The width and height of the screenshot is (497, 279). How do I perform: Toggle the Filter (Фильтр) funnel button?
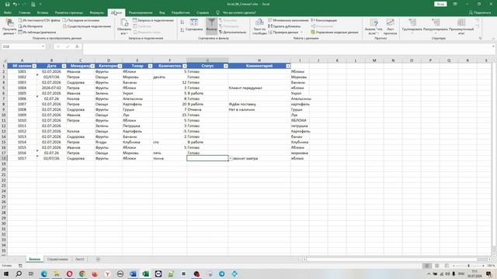pos(211,25)
